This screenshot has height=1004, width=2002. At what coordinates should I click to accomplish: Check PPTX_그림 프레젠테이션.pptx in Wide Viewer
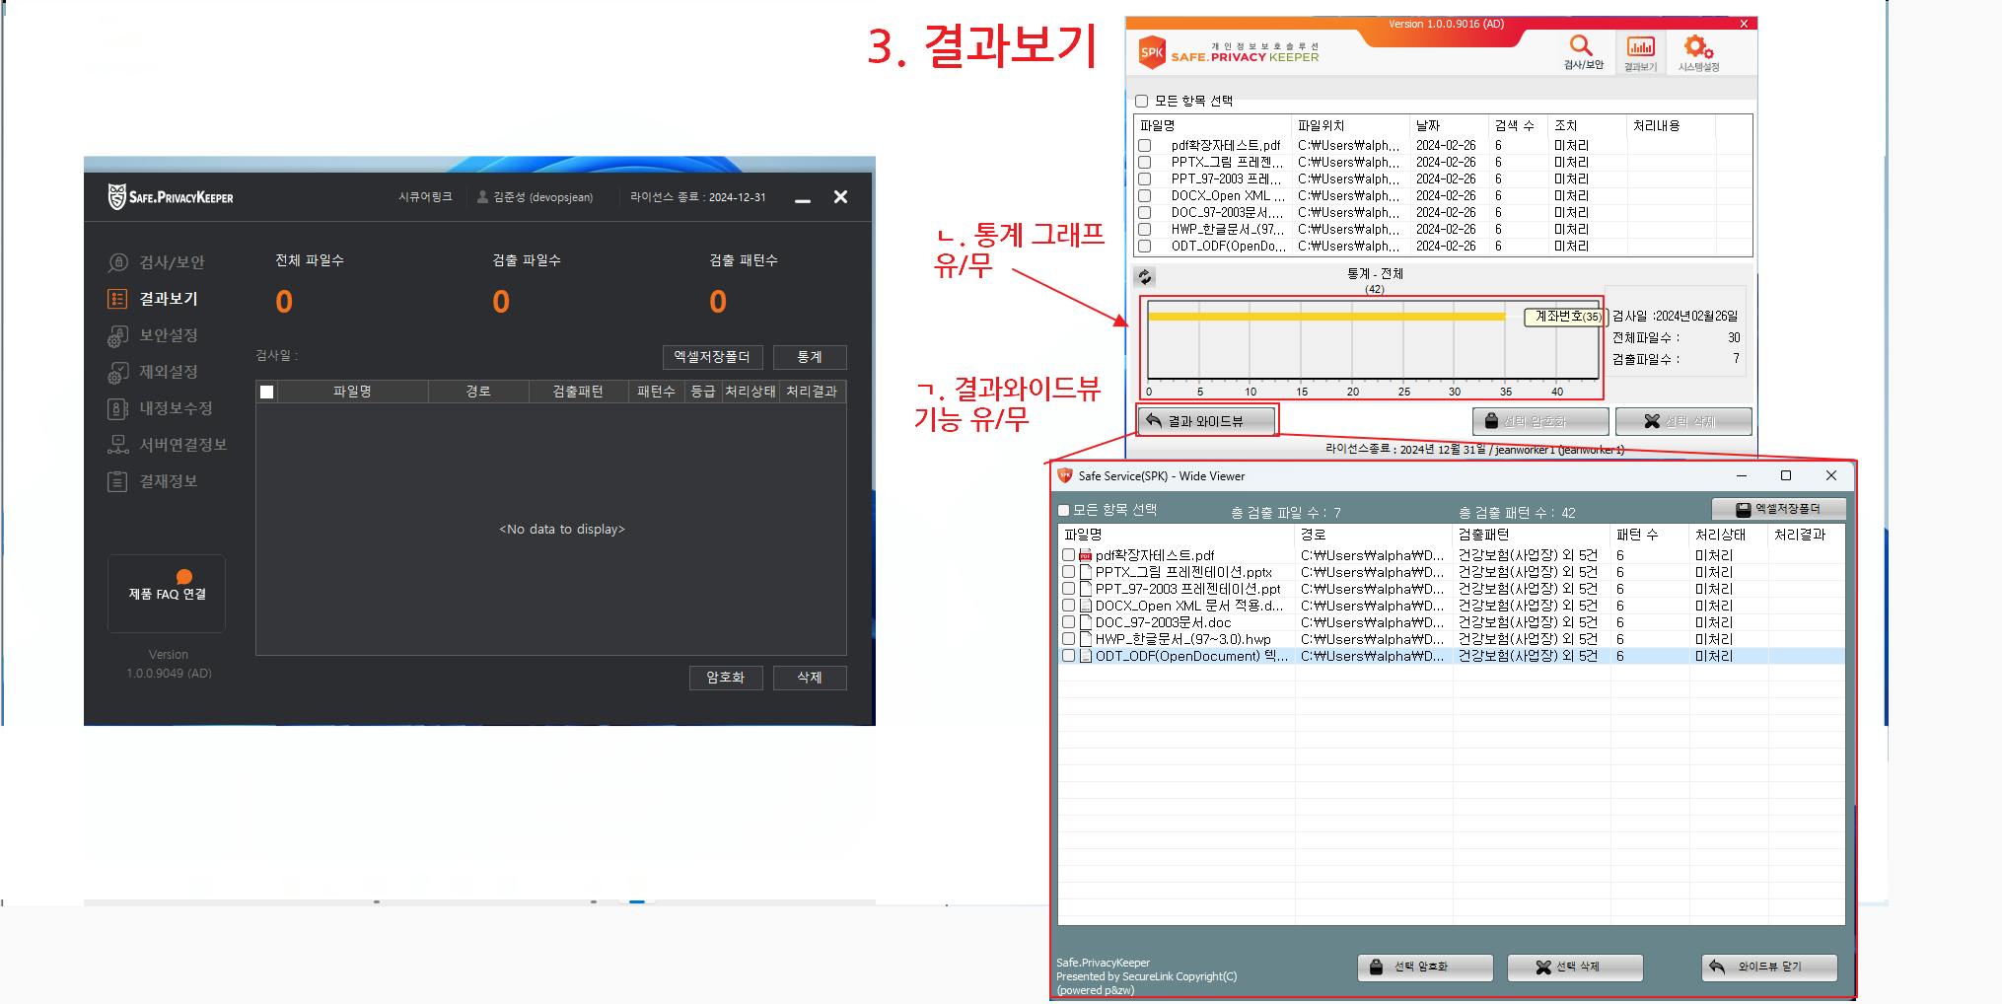click(x=1068, y=573)
